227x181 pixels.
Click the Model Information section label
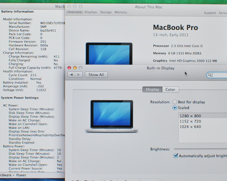point(18,19)
